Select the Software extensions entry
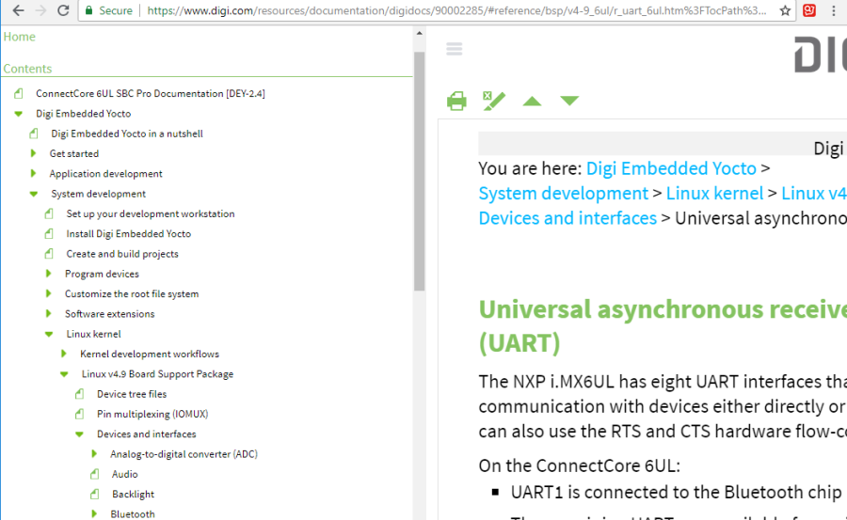 coord(110,314)
